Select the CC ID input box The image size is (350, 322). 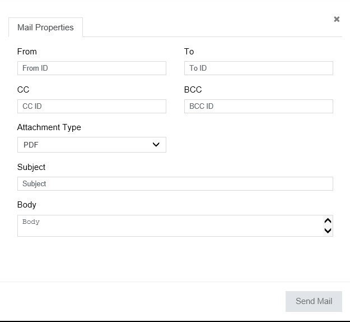91,107
